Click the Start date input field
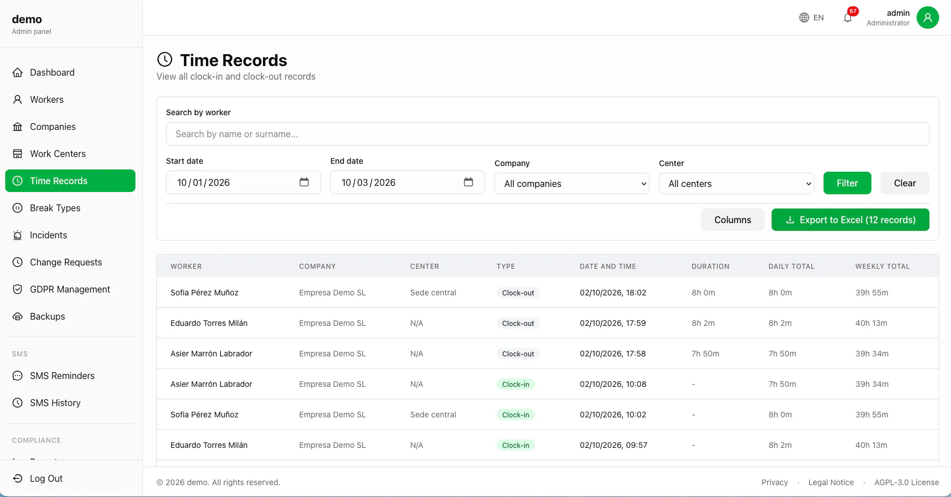Viewport: 951px width, 497px height. pyautogui.click(x=243, y=182)
